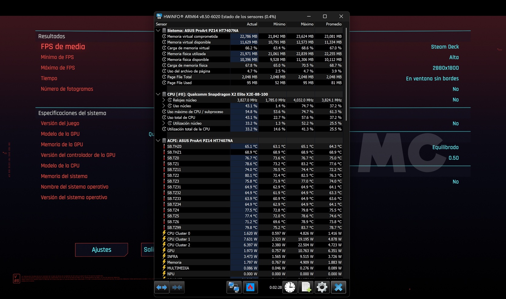Select the Memoria power row below INFRA
The width and height of the screenshot is (506, 299).
click(249, 262)
